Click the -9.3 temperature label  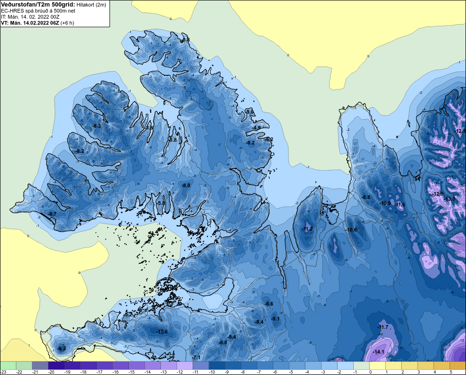61,348
